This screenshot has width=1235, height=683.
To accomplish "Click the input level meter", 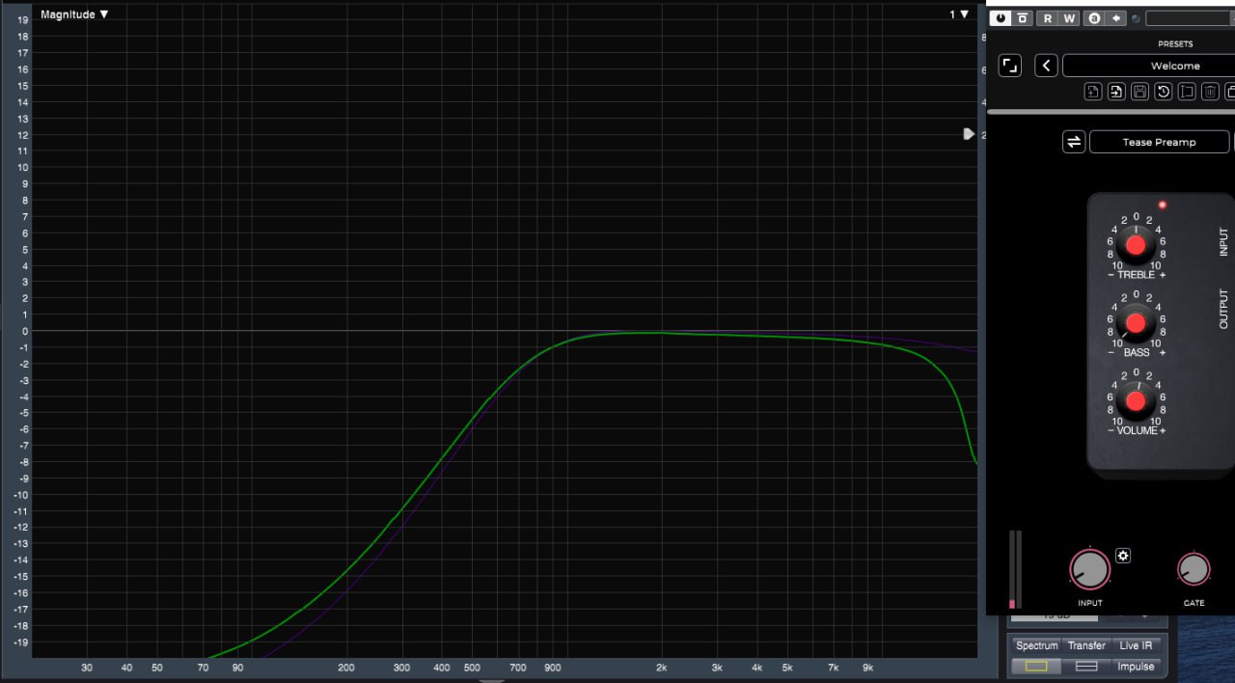I will (x=1014, y=569).
